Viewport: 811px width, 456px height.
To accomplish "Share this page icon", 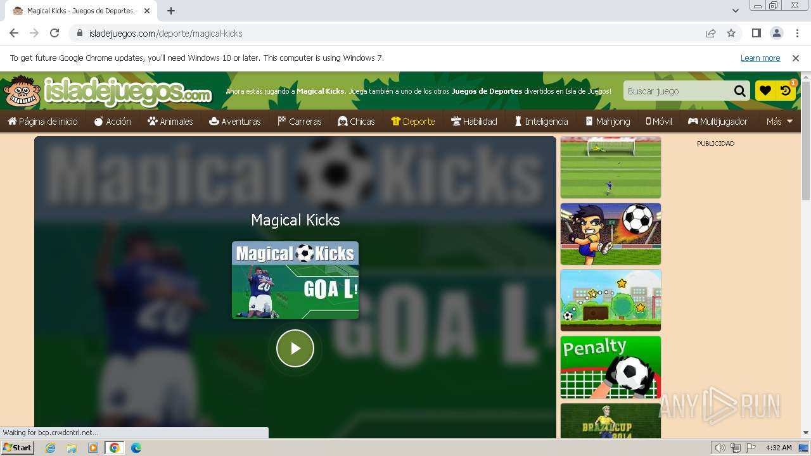I will point(711,33).
